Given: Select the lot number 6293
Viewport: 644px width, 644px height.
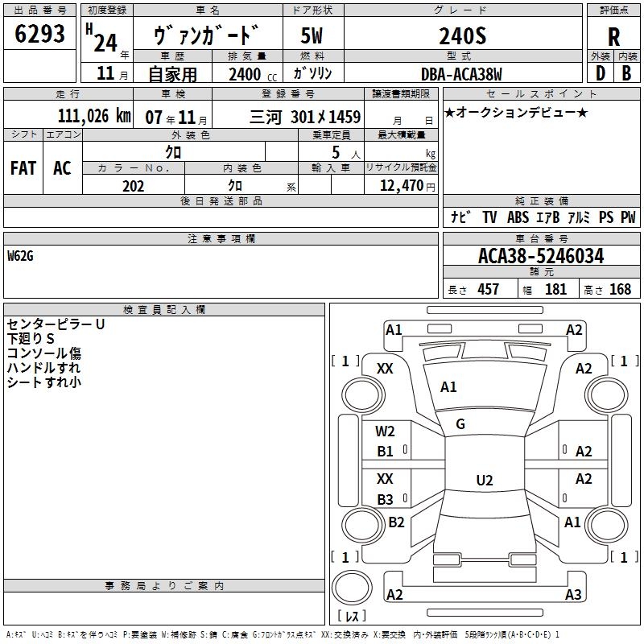Looking at the screenshot, I should tap(39, 34).
